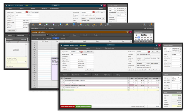Screen dimensions: 184x112
Task: Clear Registration with red X in front invoice
Action: [x=81, y=52]
